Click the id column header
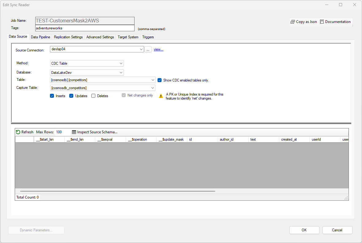Screen dimensions: 362x243 (203, 139)
